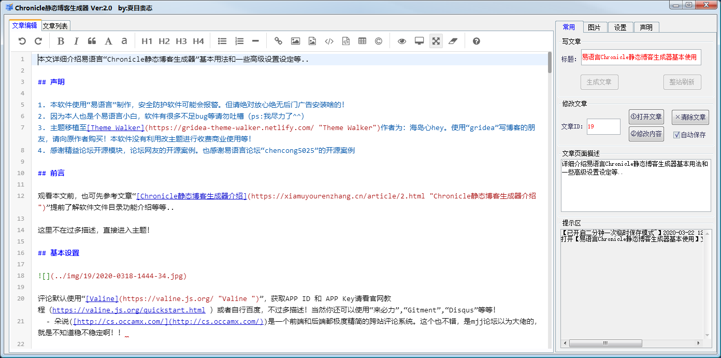Viewport: 721px width, 358px height.
Task: Insert inline code with the </> icon
Action: [x=329, y=41]
